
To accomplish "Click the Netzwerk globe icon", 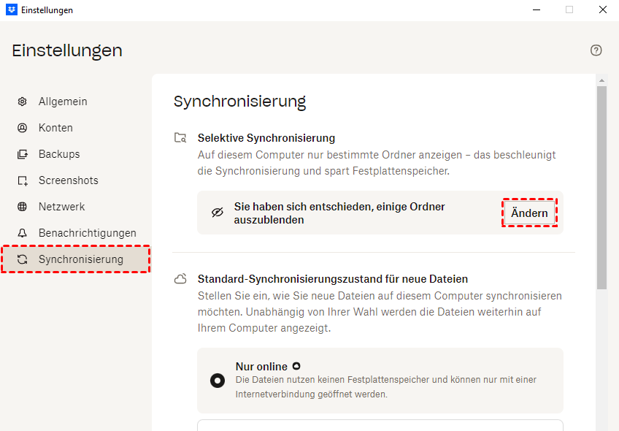I will coord(23,207).
